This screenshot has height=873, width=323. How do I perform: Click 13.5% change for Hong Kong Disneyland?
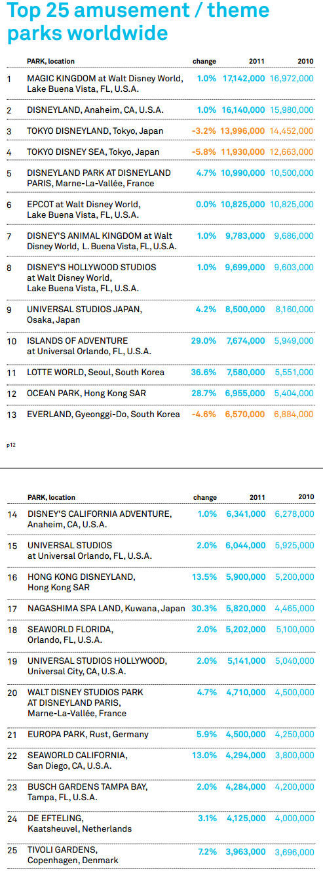[x=204, y=577]
